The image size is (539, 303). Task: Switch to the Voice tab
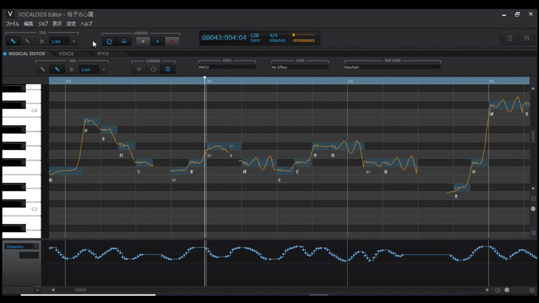pyautogui.click(x=66, y=54)
